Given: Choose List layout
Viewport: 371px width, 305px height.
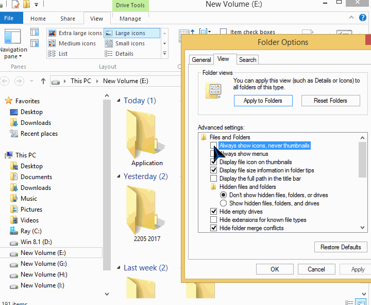Looking at the screenshot, I should (58, 54).
